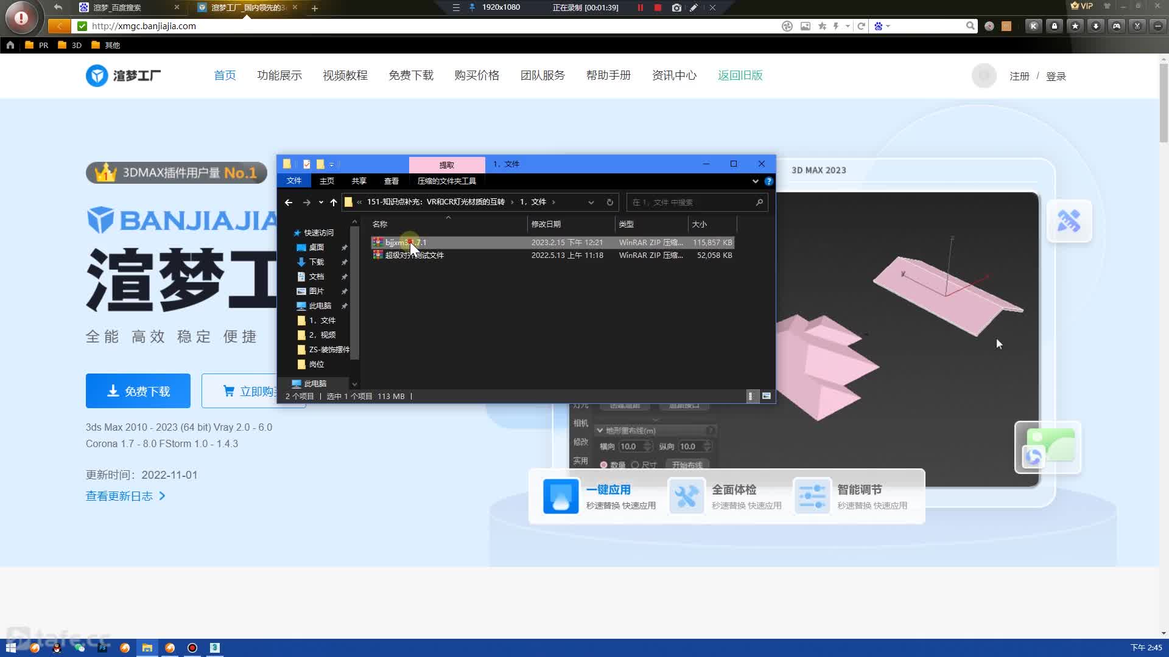This screenshot has height=657, width=1169.
Task: Click the 全面体检 feature card
Action: click(725, 496)
